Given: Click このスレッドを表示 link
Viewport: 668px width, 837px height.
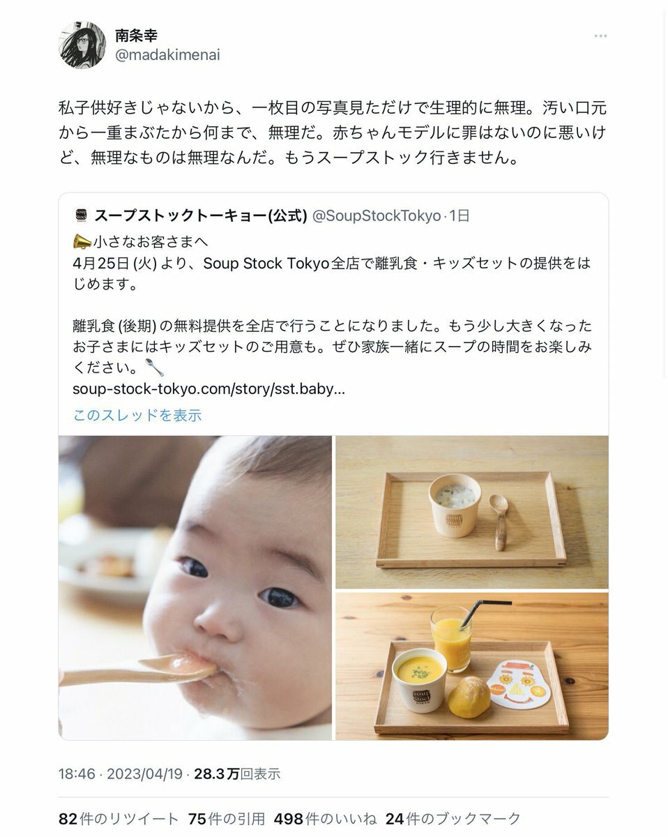Looking at the screenshot, I should tap(137, 415).
